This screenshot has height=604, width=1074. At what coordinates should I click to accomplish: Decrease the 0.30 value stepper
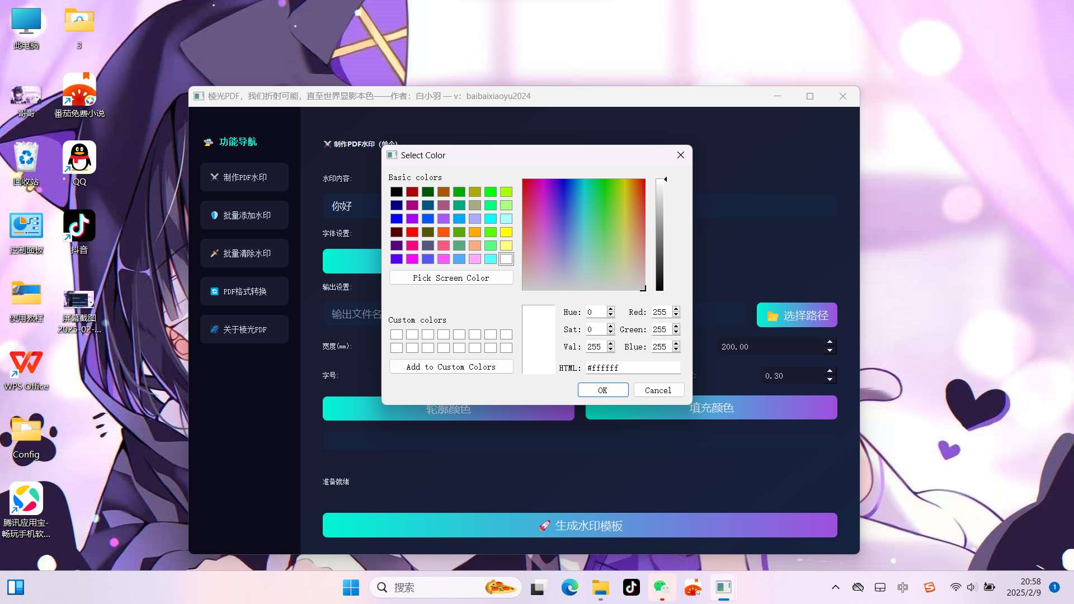(x=830, y=380)
